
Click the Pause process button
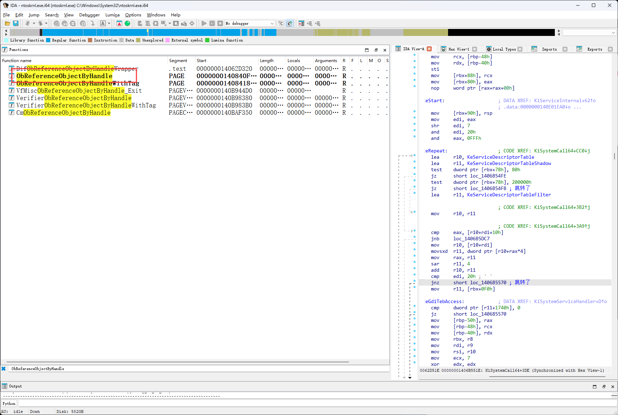(212, 23)
